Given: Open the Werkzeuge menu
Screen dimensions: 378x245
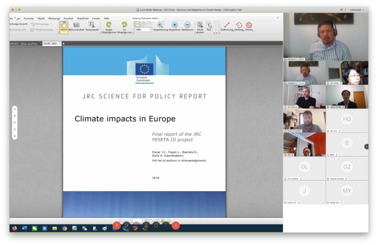Looking at the screenshot, I should pyautogui.click(x=54, y=18).
